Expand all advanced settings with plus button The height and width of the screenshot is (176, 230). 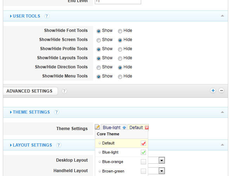[x=213, y=91]
